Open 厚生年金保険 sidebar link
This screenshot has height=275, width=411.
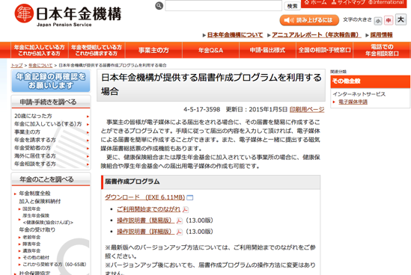(36, 216)
